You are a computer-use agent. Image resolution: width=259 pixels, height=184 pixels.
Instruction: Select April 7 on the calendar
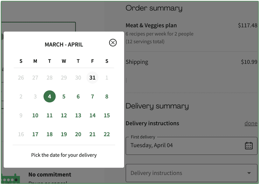[x=92, y=96]
